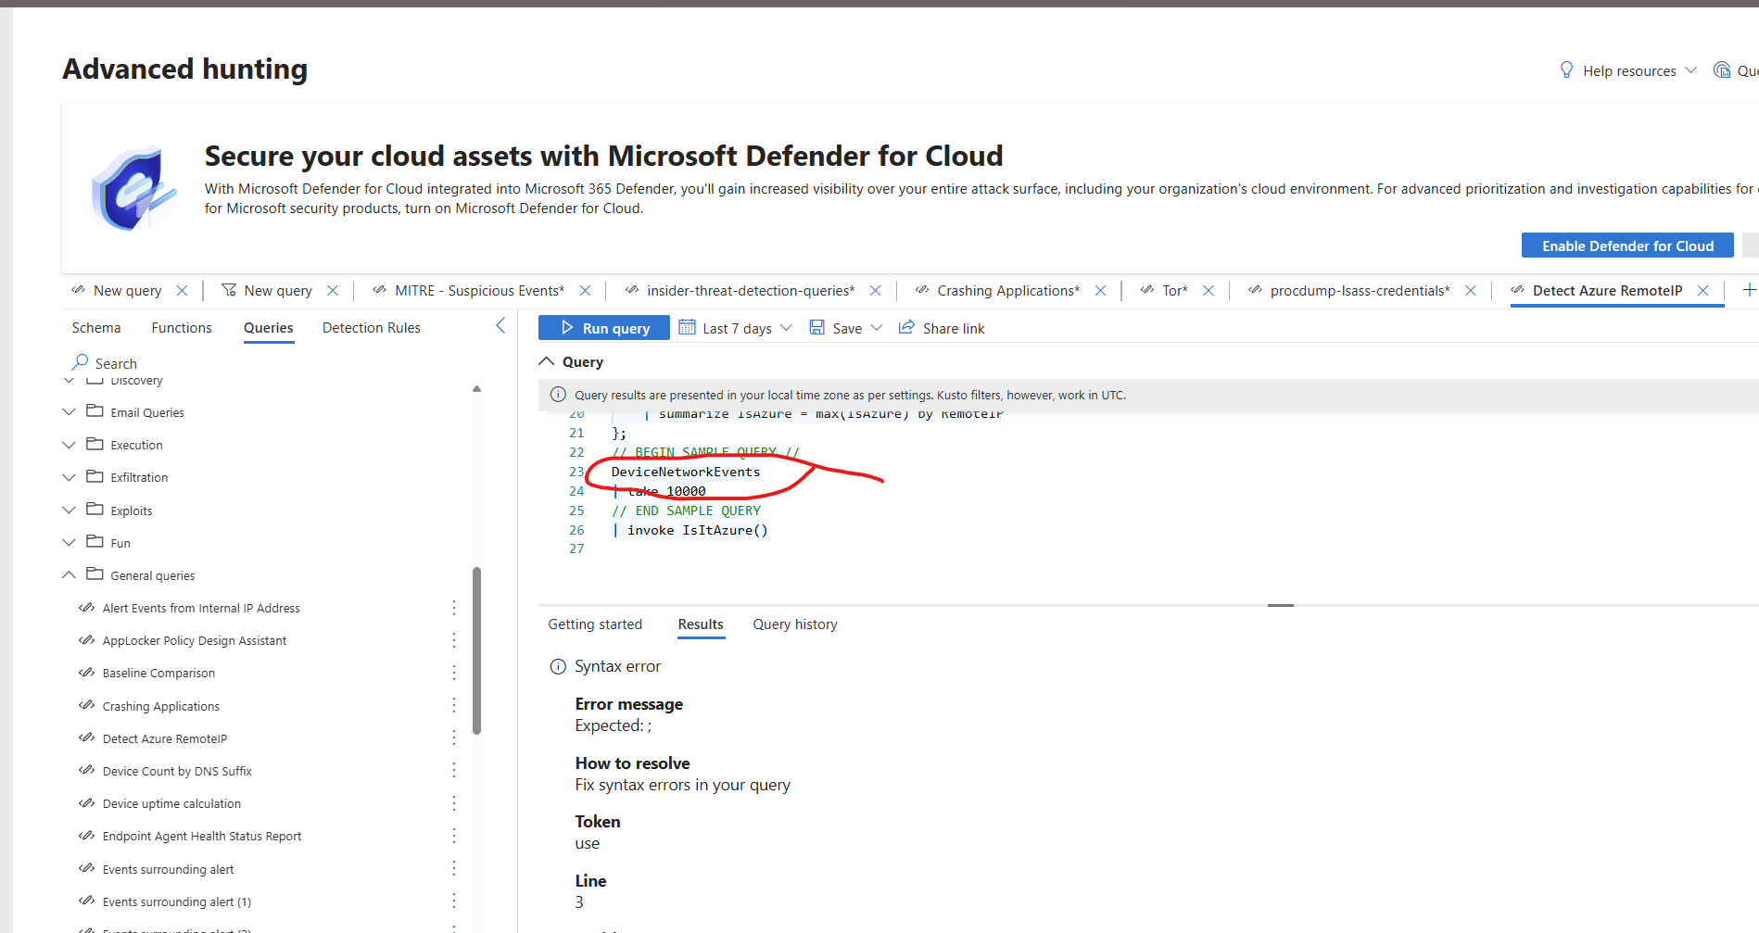Open the Functions panel tab
The height and width of the screenshot is (933, 1759).
(182, 328)
